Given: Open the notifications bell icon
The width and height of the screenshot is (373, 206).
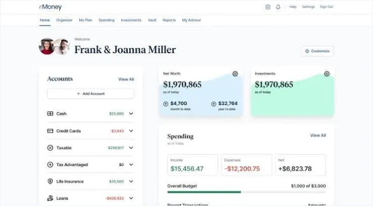Looking at the screenshot, I should pyautogui.click(x=278, y=7).
